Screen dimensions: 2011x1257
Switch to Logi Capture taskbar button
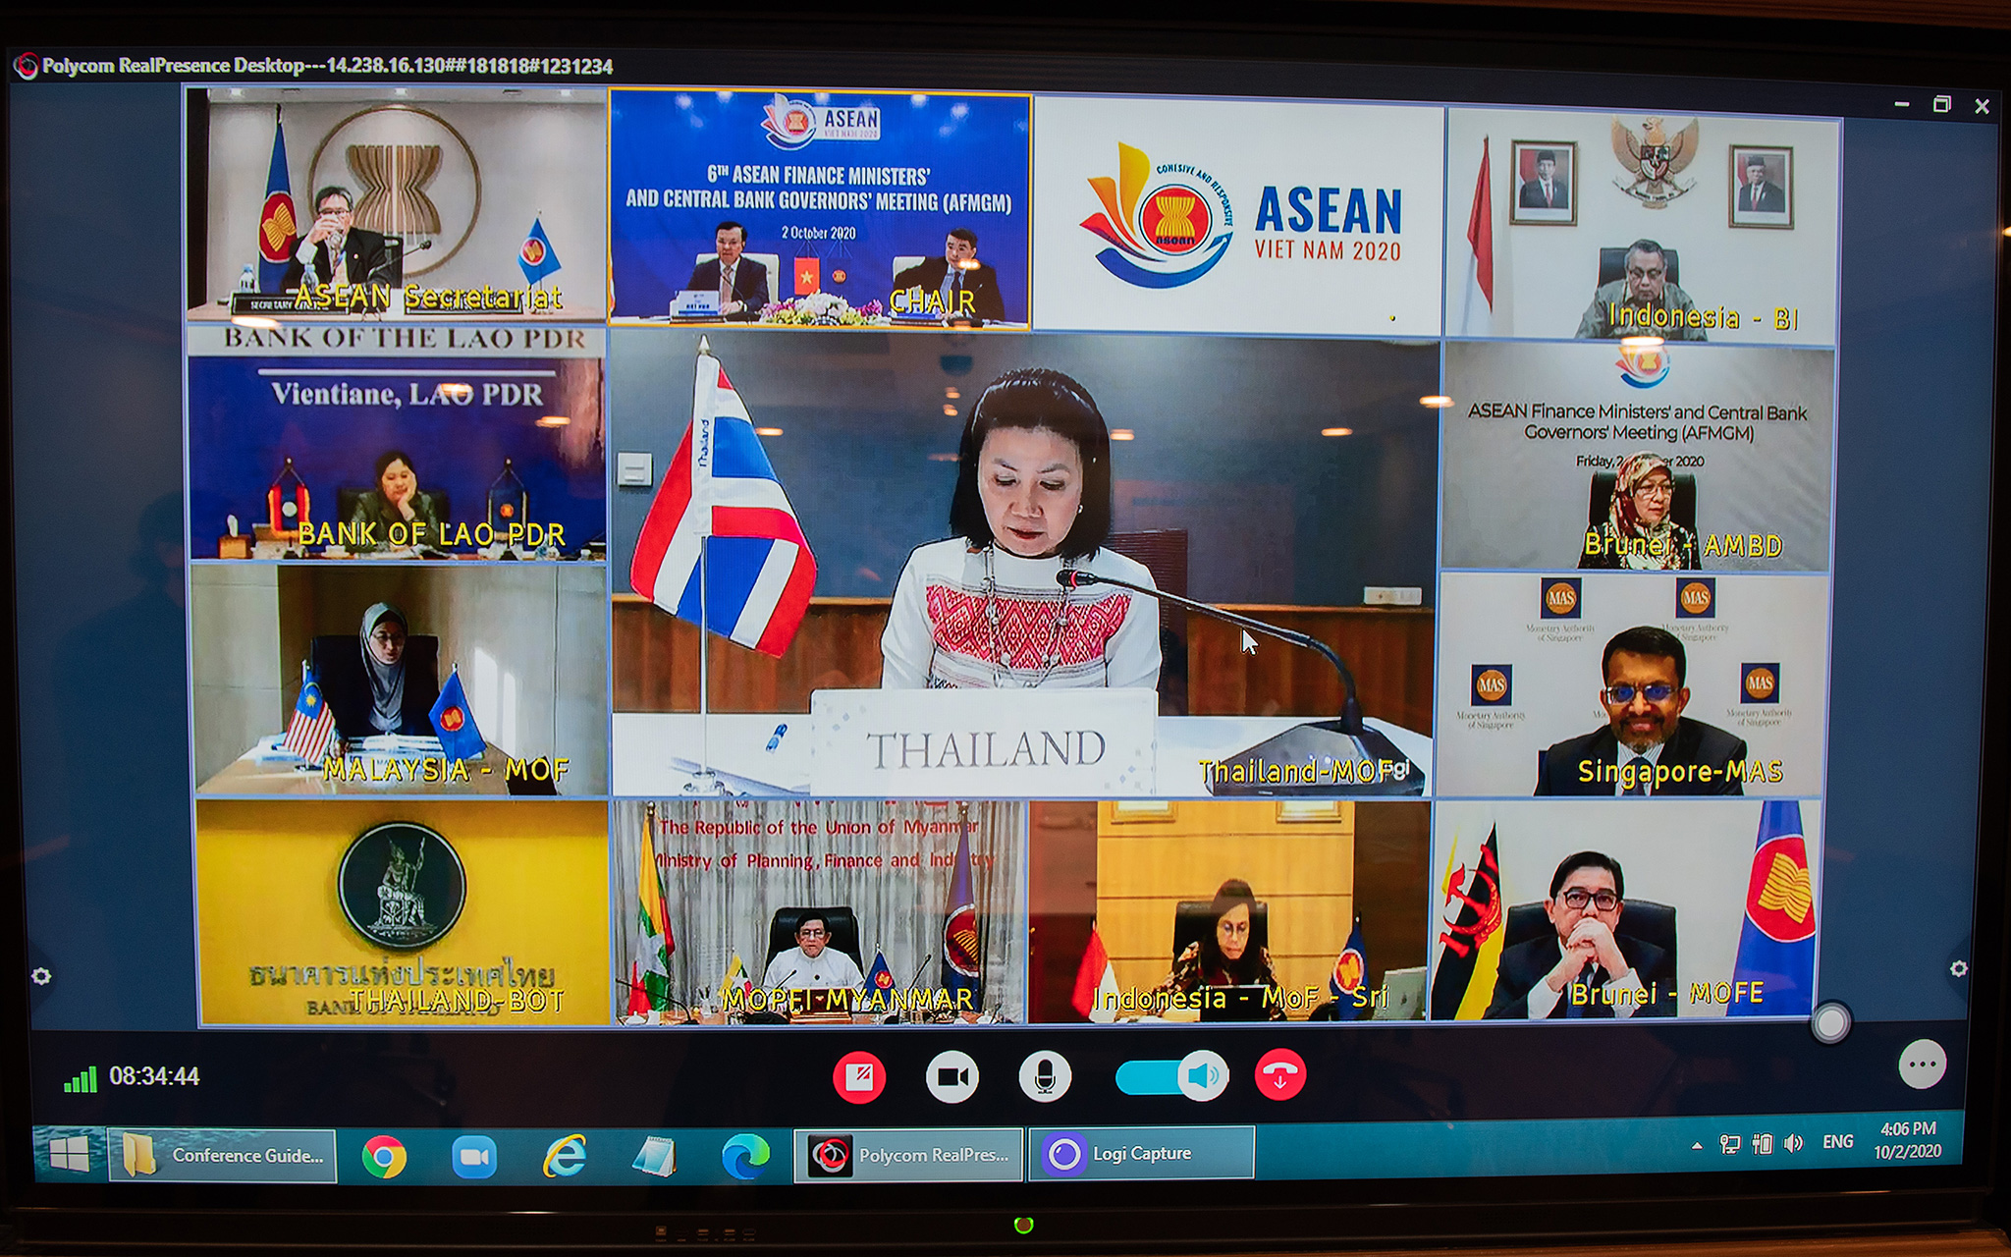pyautogui.click(x=1142, y=1154)
